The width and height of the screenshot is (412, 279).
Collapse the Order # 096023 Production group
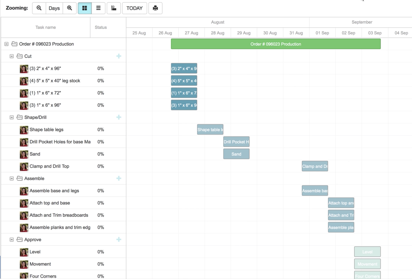[x=6, y=44]
